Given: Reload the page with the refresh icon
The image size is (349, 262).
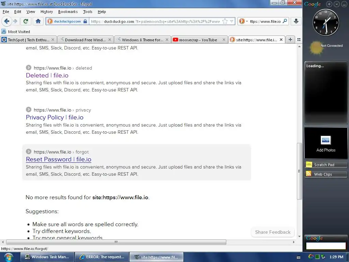Looking at the screenshot, I should click(26, 21).
